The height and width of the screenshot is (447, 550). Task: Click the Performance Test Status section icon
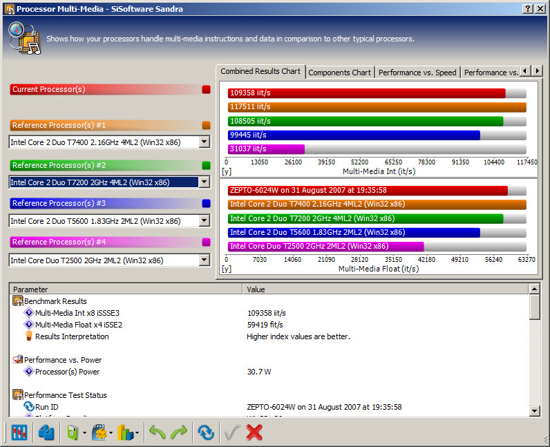(17, 394)
